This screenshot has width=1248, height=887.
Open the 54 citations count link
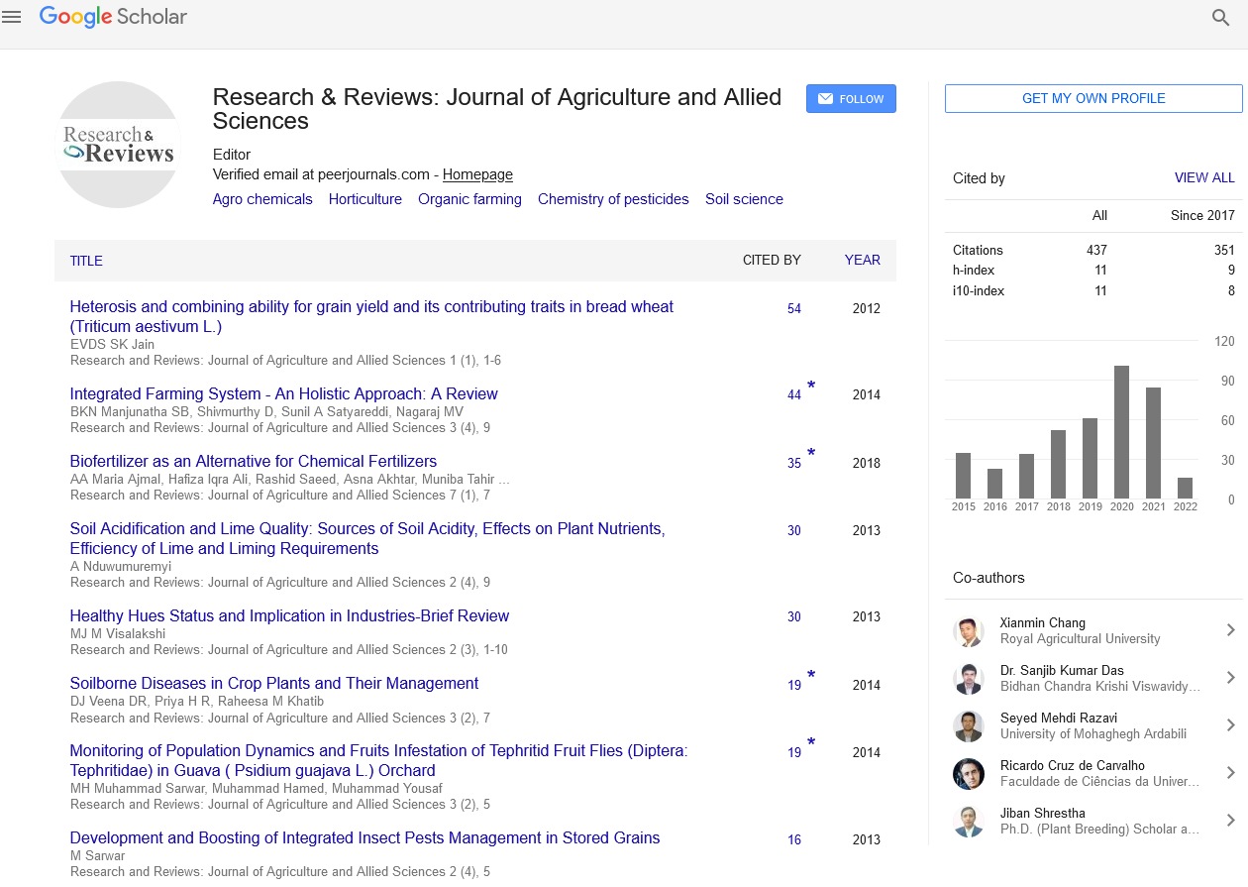click(794, 309)
